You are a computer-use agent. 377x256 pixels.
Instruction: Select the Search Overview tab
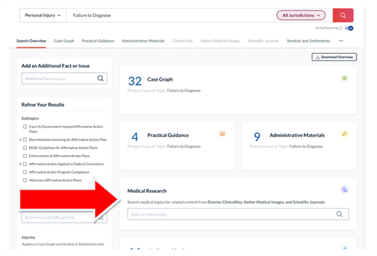click(x=31, y=41)
